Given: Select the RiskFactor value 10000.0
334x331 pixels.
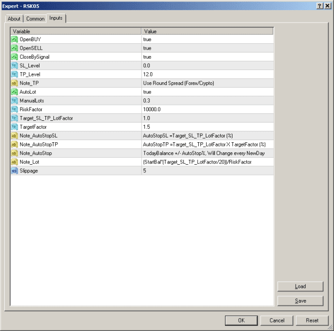Looking at the screenshot, I should 152,109.
